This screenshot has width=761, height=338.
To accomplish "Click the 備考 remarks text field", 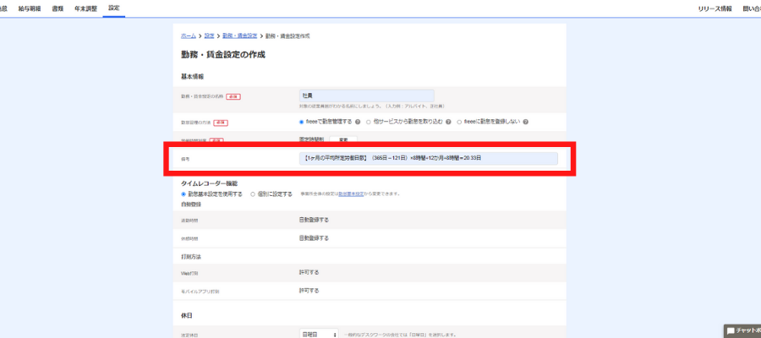I will (429, 158).
